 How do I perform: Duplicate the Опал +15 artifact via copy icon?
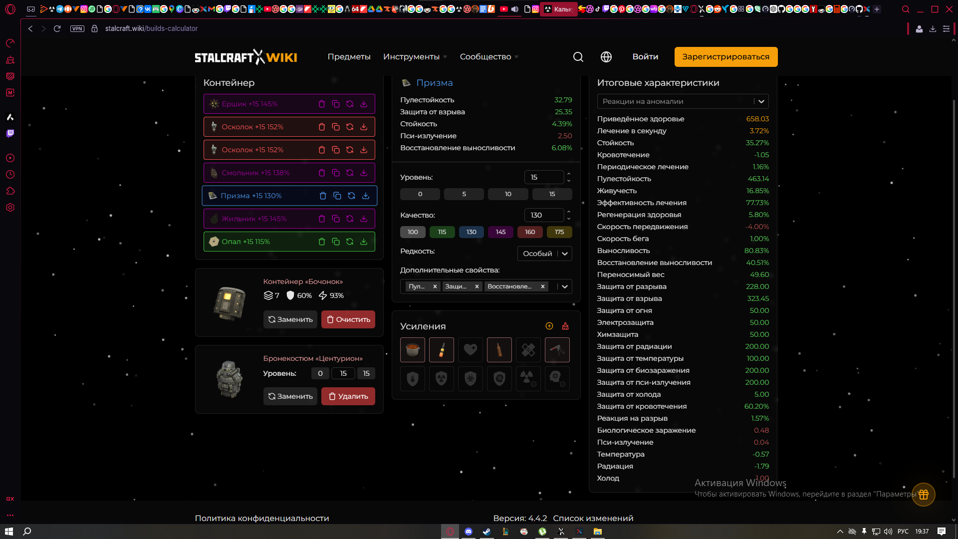point(336,242)
